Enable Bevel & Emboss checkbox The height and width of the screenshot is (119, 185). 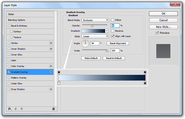point(9,26)
